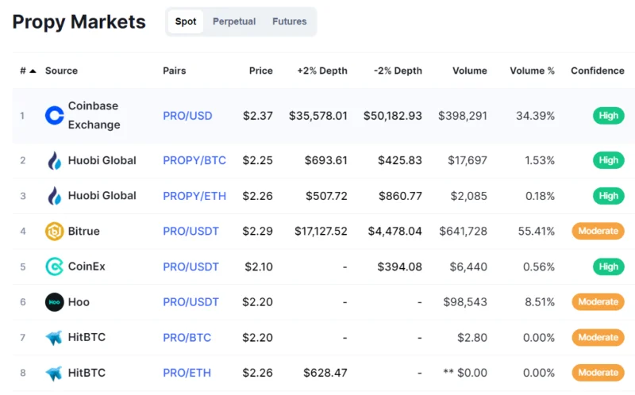
Task: Click the $641,728 volume value
Action: pyautogui.click(x=463, y=231)
